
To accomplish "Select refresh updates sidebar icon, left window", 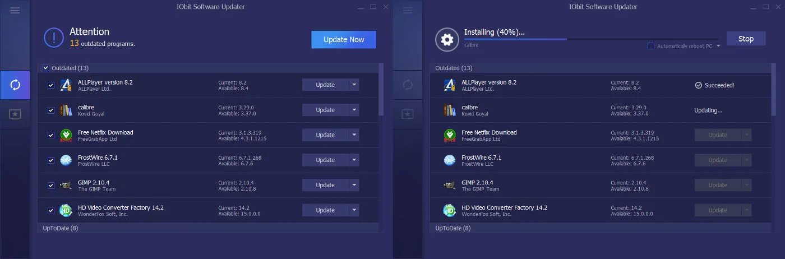I will click(15, 85).
